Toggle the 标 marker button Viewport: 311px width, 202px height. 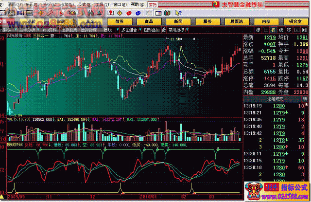(258, 29)
